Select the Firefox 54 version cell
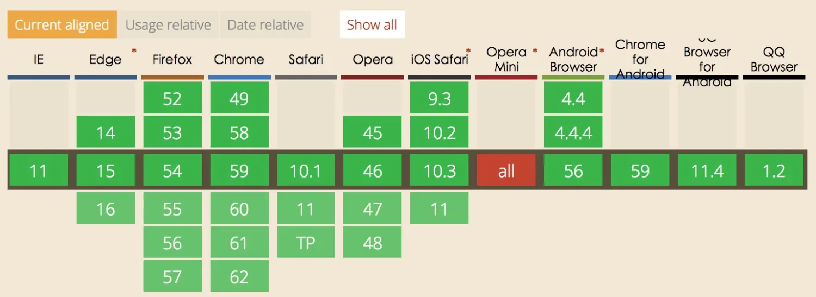 point(172,171)
